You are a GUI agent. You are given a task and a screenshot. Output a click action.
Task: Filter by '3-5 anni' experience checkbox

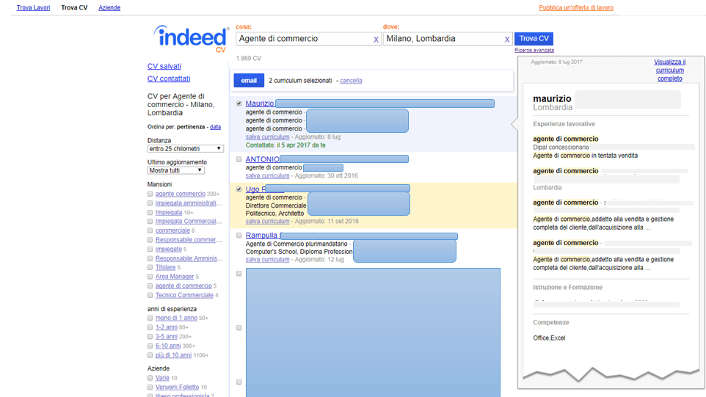pos(150,337)
